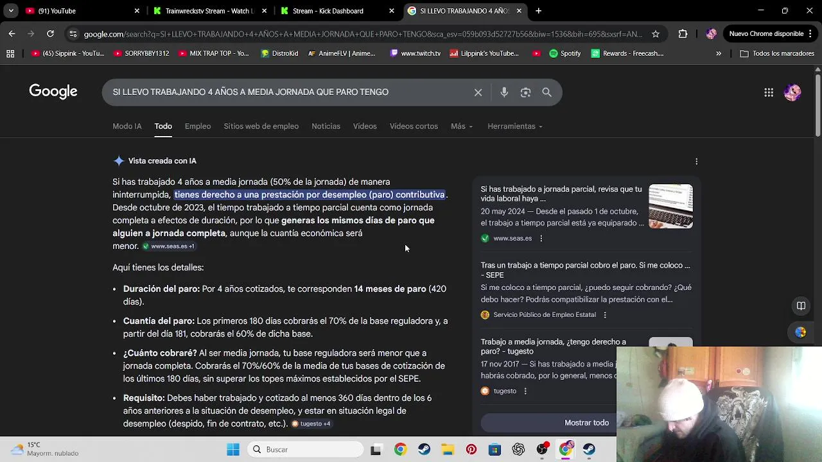Open OBS Studio from the taskbar
Screen dimensions: 822x462
coord(542,449)
